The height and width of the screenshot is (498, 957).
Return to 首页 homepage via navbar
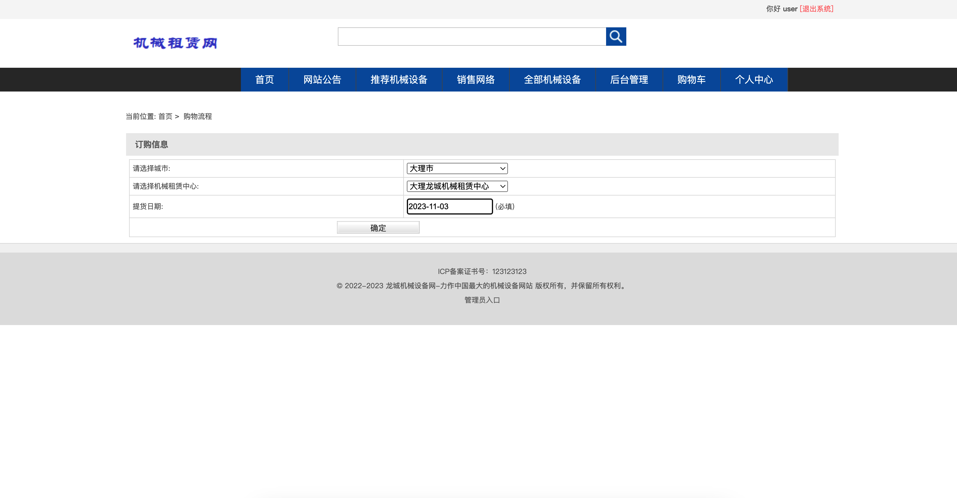264,79
